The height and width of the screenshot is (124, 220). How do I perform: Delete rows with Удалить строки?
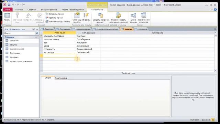[x=54, y=18]
